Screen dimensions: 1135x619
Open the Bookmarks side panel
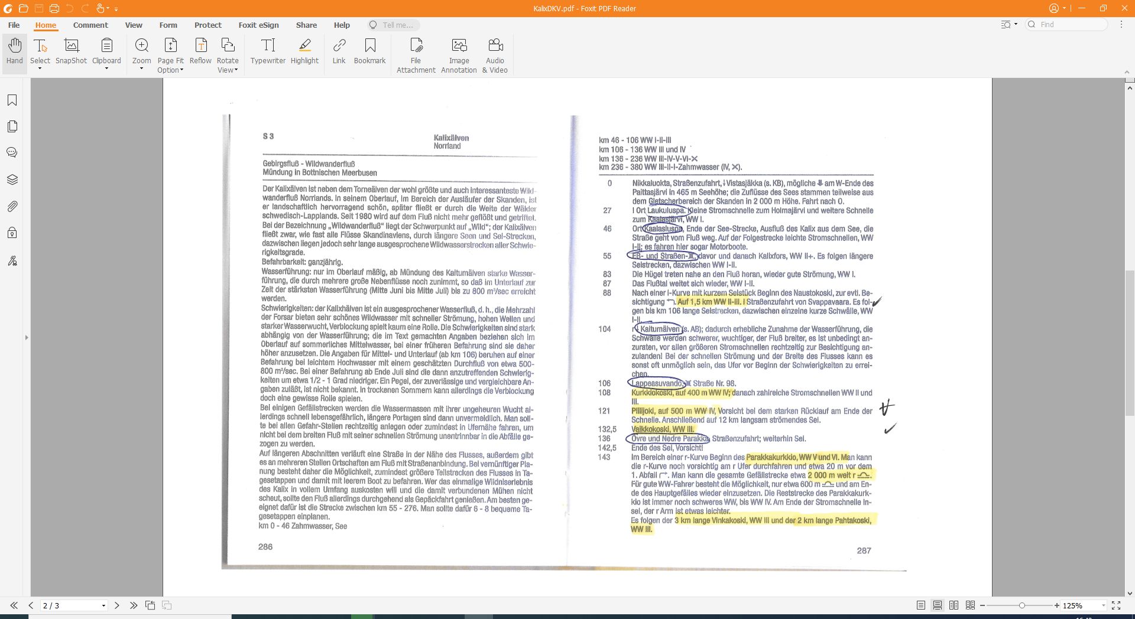[x=12, y=100]
